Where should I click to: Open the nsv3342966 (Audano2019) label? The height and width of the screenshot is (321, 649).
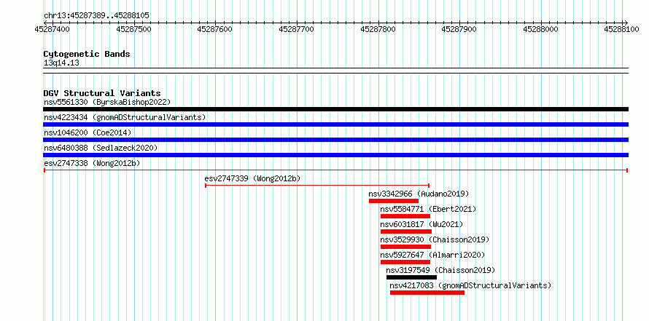419,194
